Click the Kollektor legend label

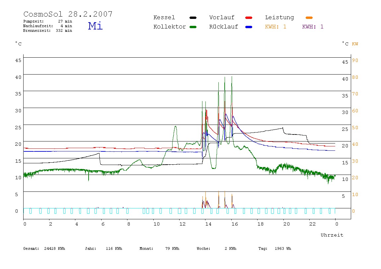click(x=170, y=27)
